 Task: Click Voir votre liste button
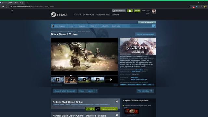pos(145,91)
